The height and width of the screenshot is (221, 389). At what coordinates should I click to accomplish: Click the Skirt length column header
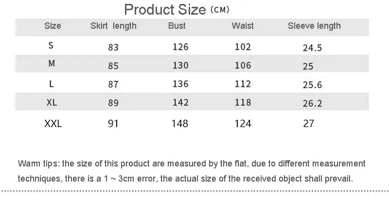click(113, 26)
